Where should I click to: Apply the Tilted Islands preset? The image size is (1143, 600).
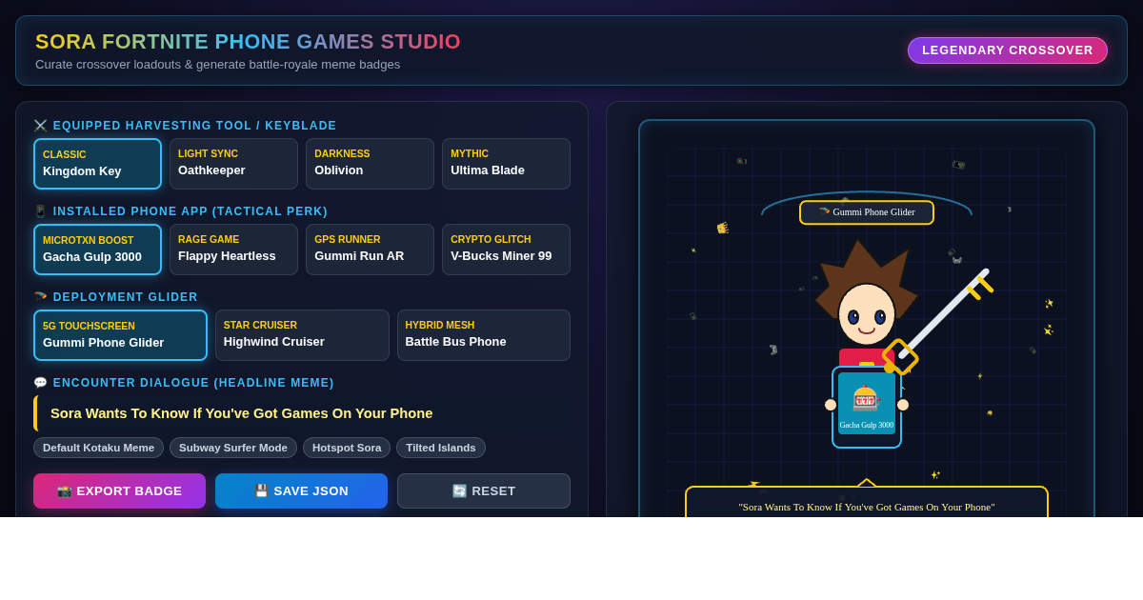441,448
